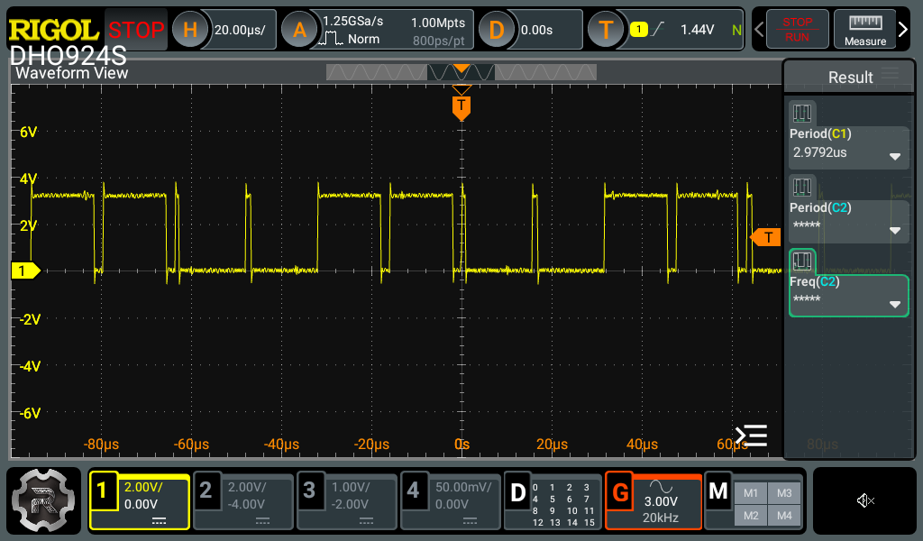Open channel 1 2.00V/ scale settings
The image size is (923, 541).
click(143, 487)
